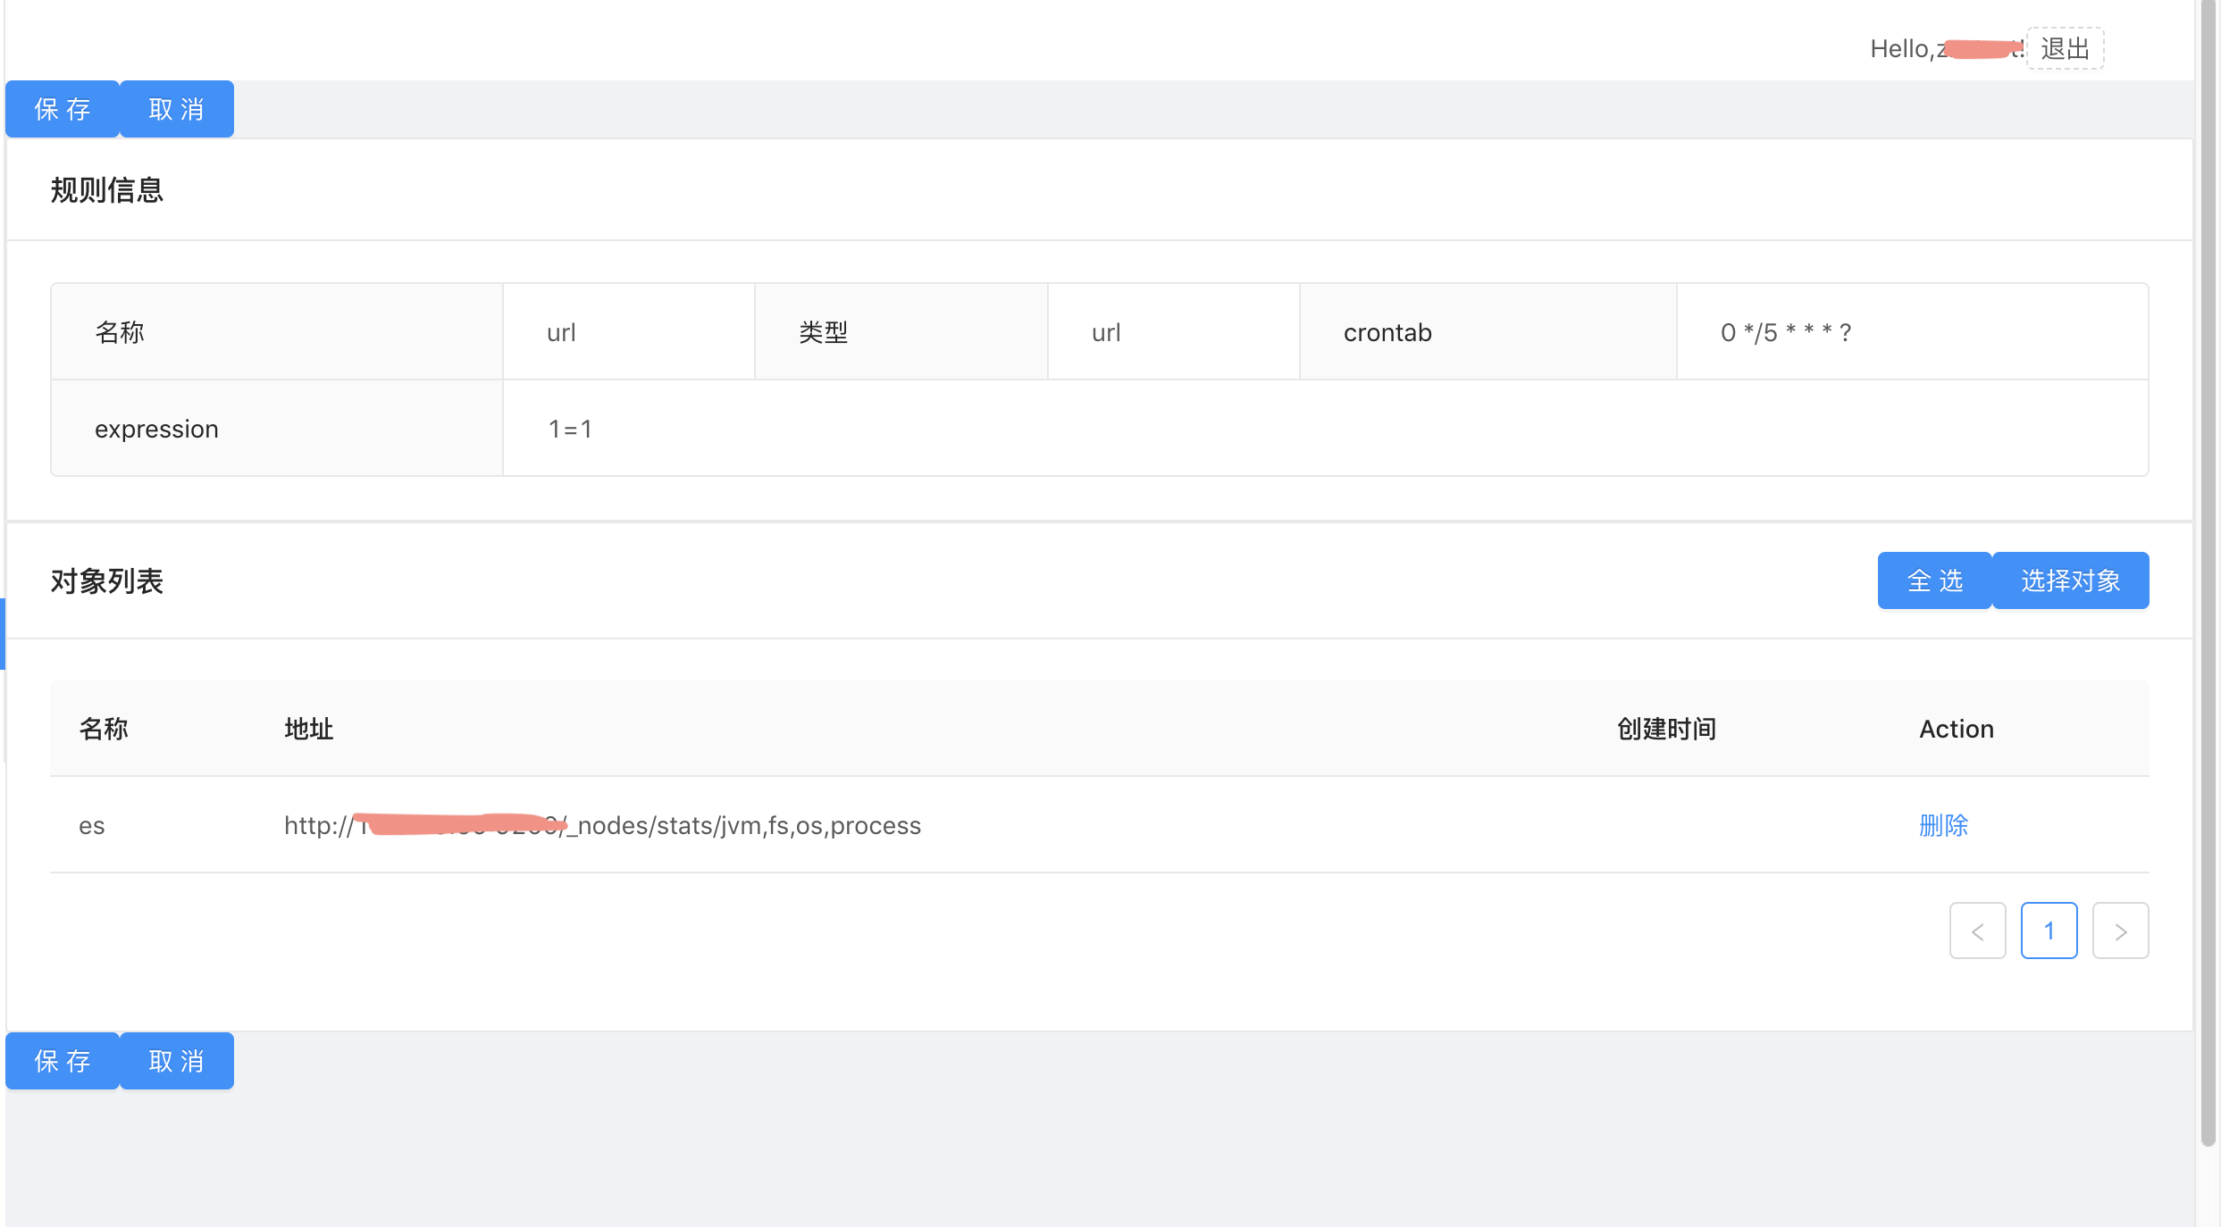The image size is (2221, 1227).
Task: Click the bottom 保存 save button
Action: [62, 1061]
